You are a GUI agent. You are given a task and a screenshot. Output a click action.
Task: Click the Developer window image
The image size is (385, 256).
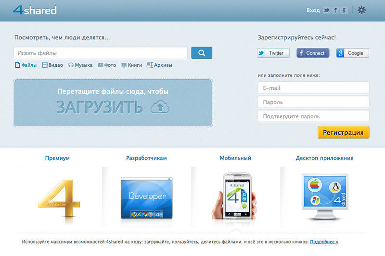tap(147, 198)
